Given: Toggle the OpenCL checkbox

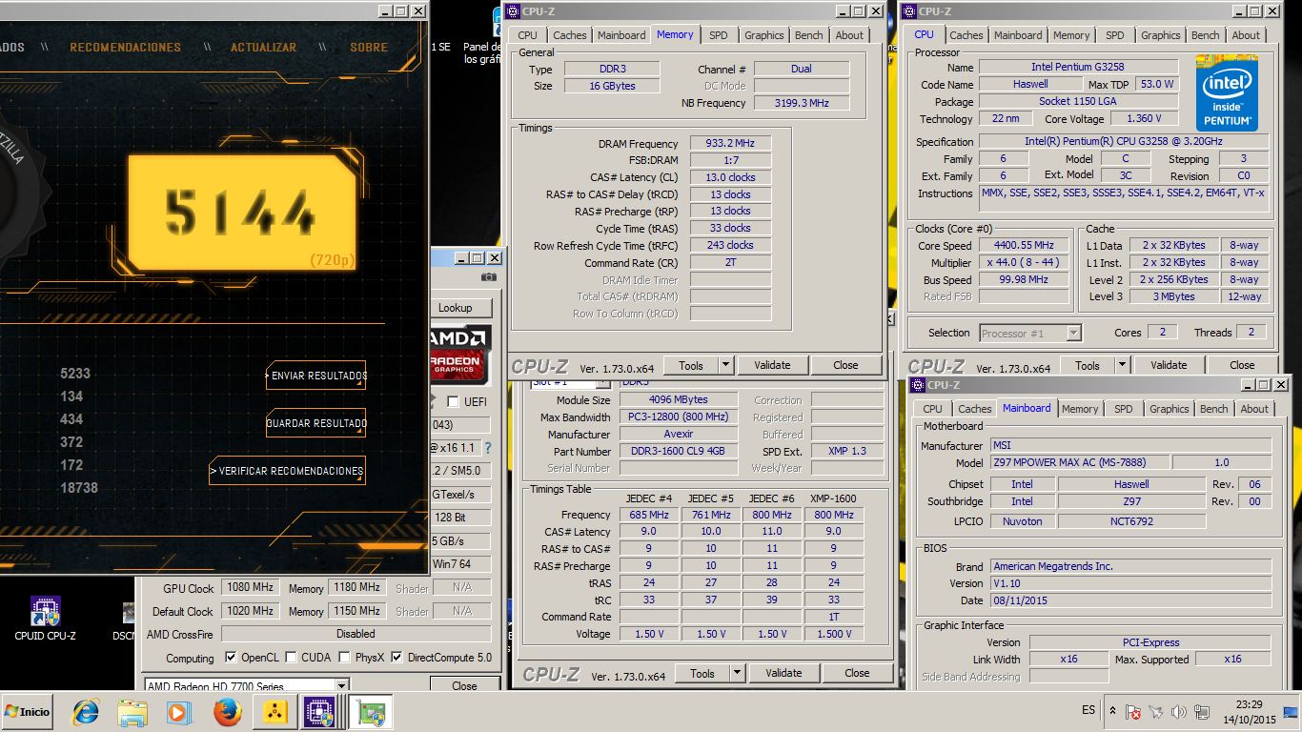Looking at the screenshot, I should pyautogui.click(x=231, y=658).
